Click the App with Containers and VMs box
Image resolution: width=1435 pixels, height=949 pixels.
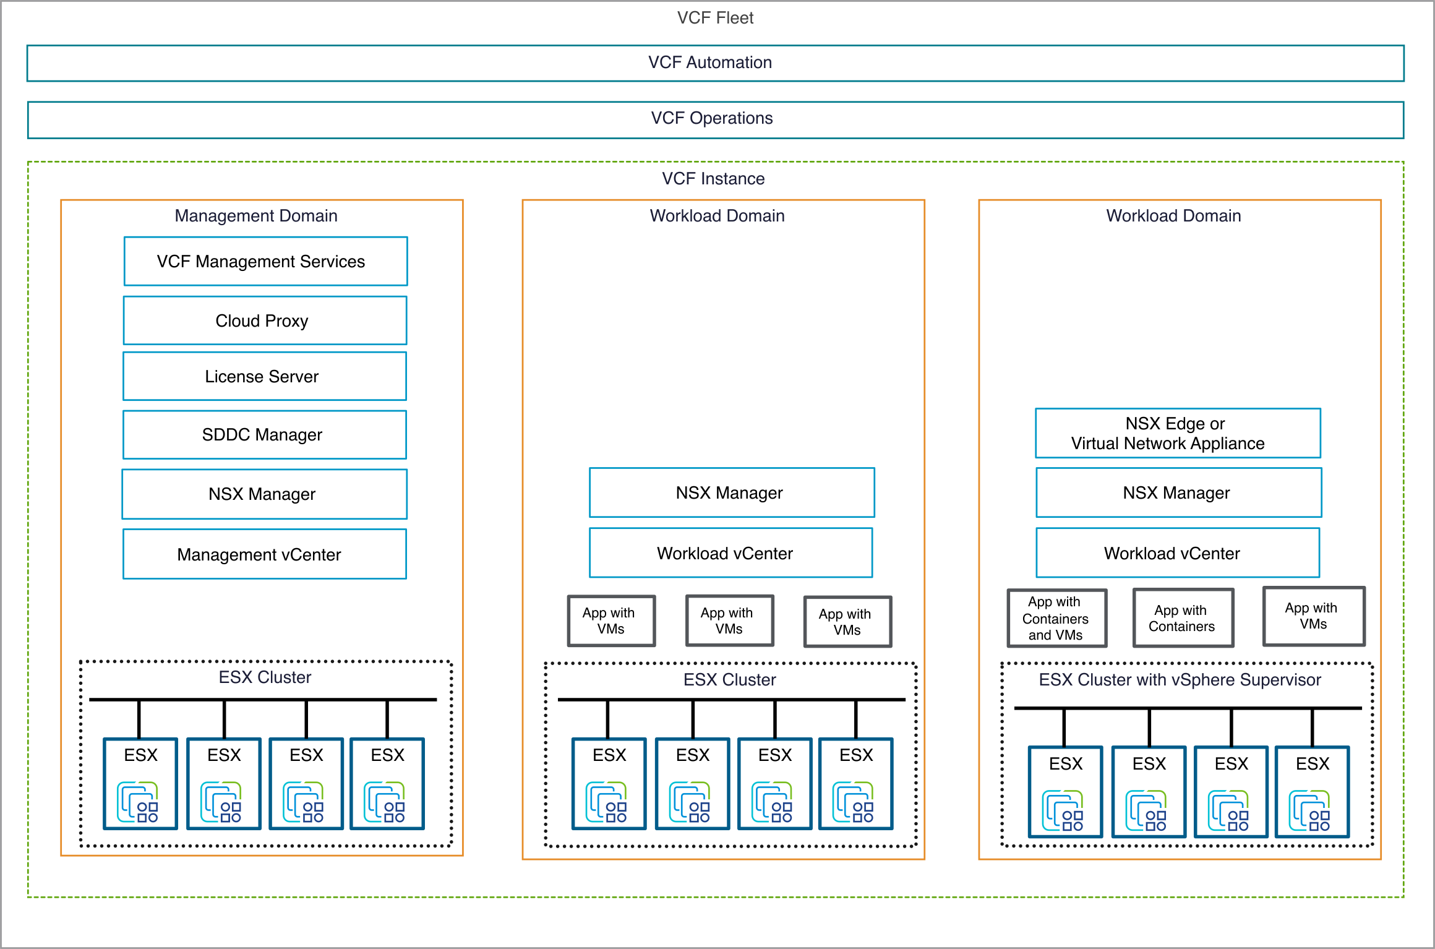(1057, 618)
